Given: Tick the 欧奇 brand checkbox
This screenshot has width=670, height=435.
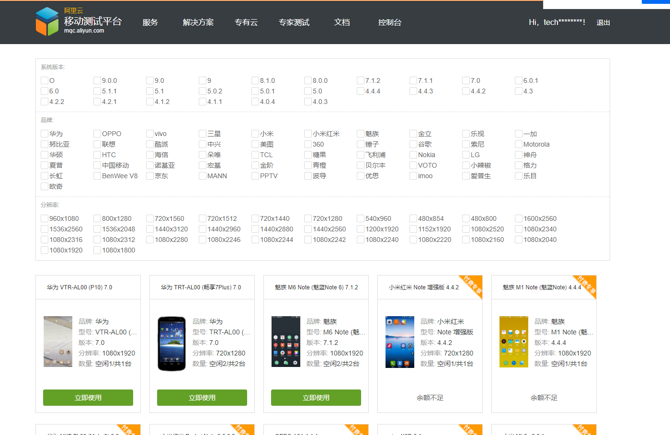Looking at the screenshot, I should (45, 186).
